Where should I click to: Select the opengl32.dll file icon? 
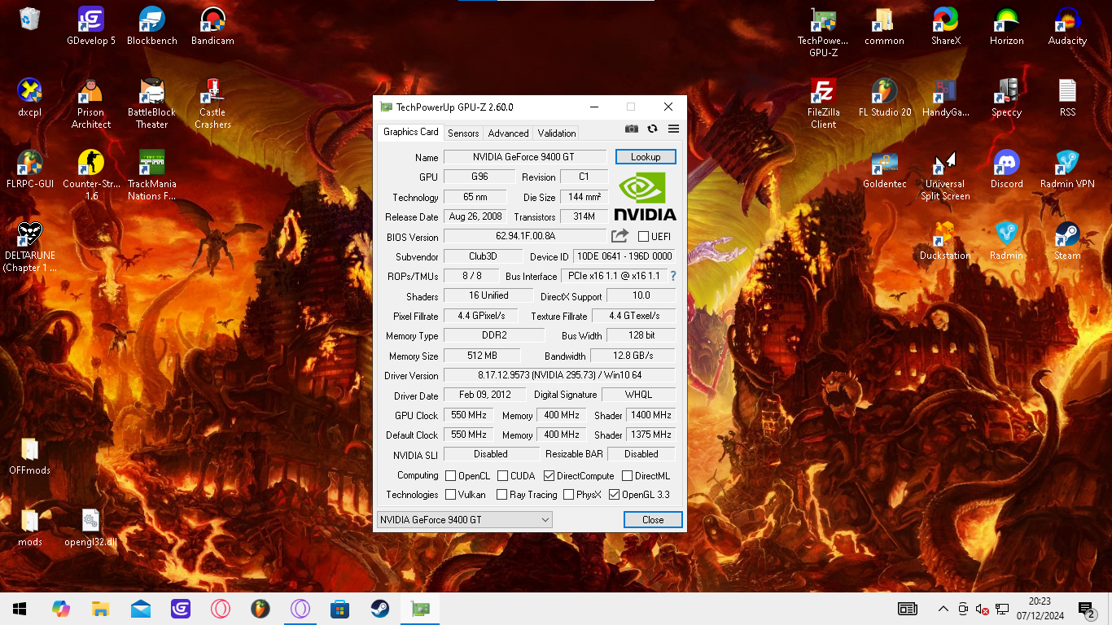point(90,527)
